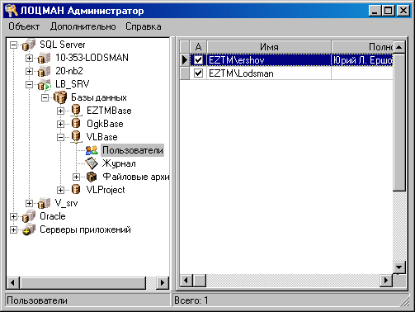Collapse the LB_SRV node
This screenshot has width=415, height=312.
29,84
